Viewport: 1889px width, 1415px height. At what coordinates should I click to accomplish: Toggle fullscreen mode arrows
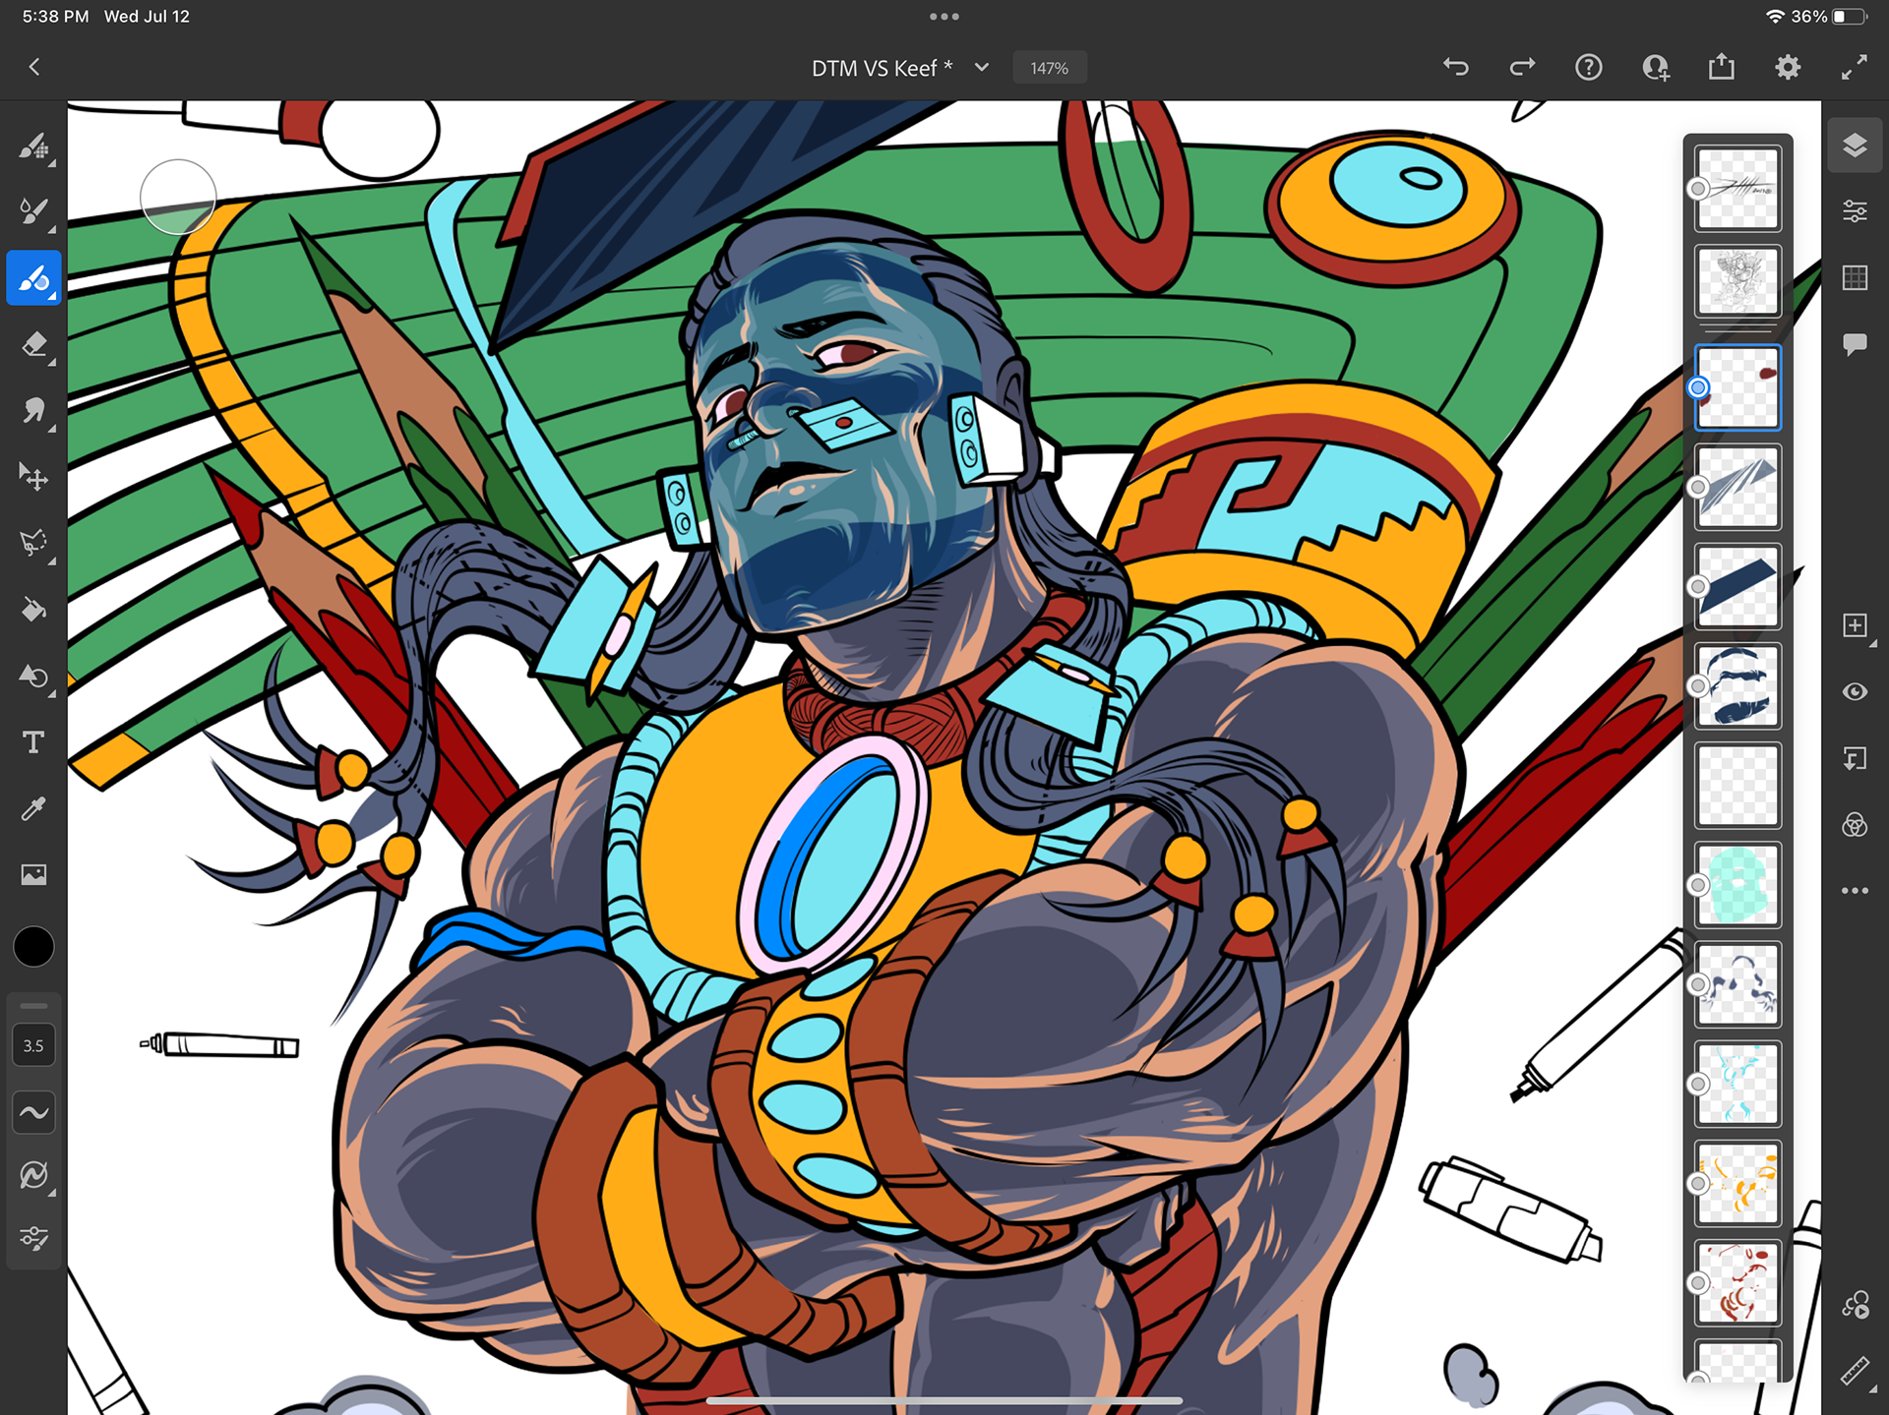(1854, 68)
